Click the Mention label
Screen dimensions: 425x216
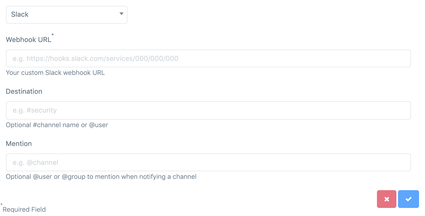click(x=19, y=144)
